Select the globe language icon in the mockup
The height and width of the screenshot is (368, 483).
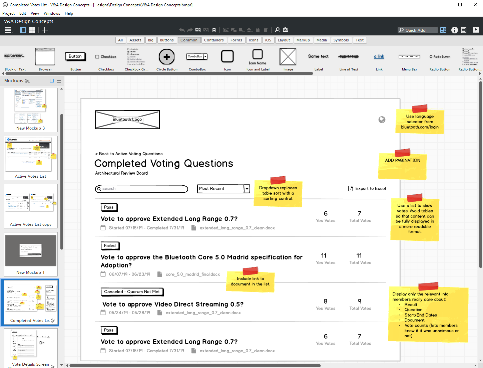pos(382,120)
